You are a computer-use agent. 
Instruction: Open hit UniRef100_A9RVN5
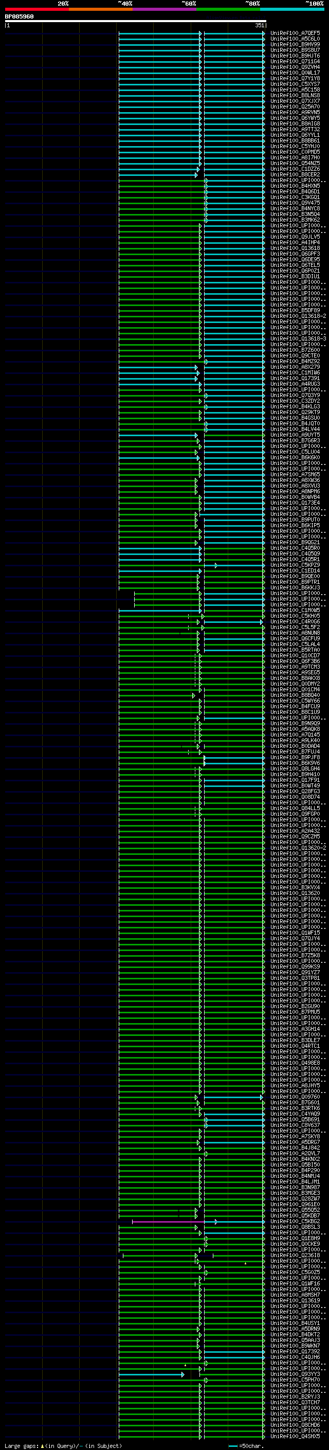point(295,113)
